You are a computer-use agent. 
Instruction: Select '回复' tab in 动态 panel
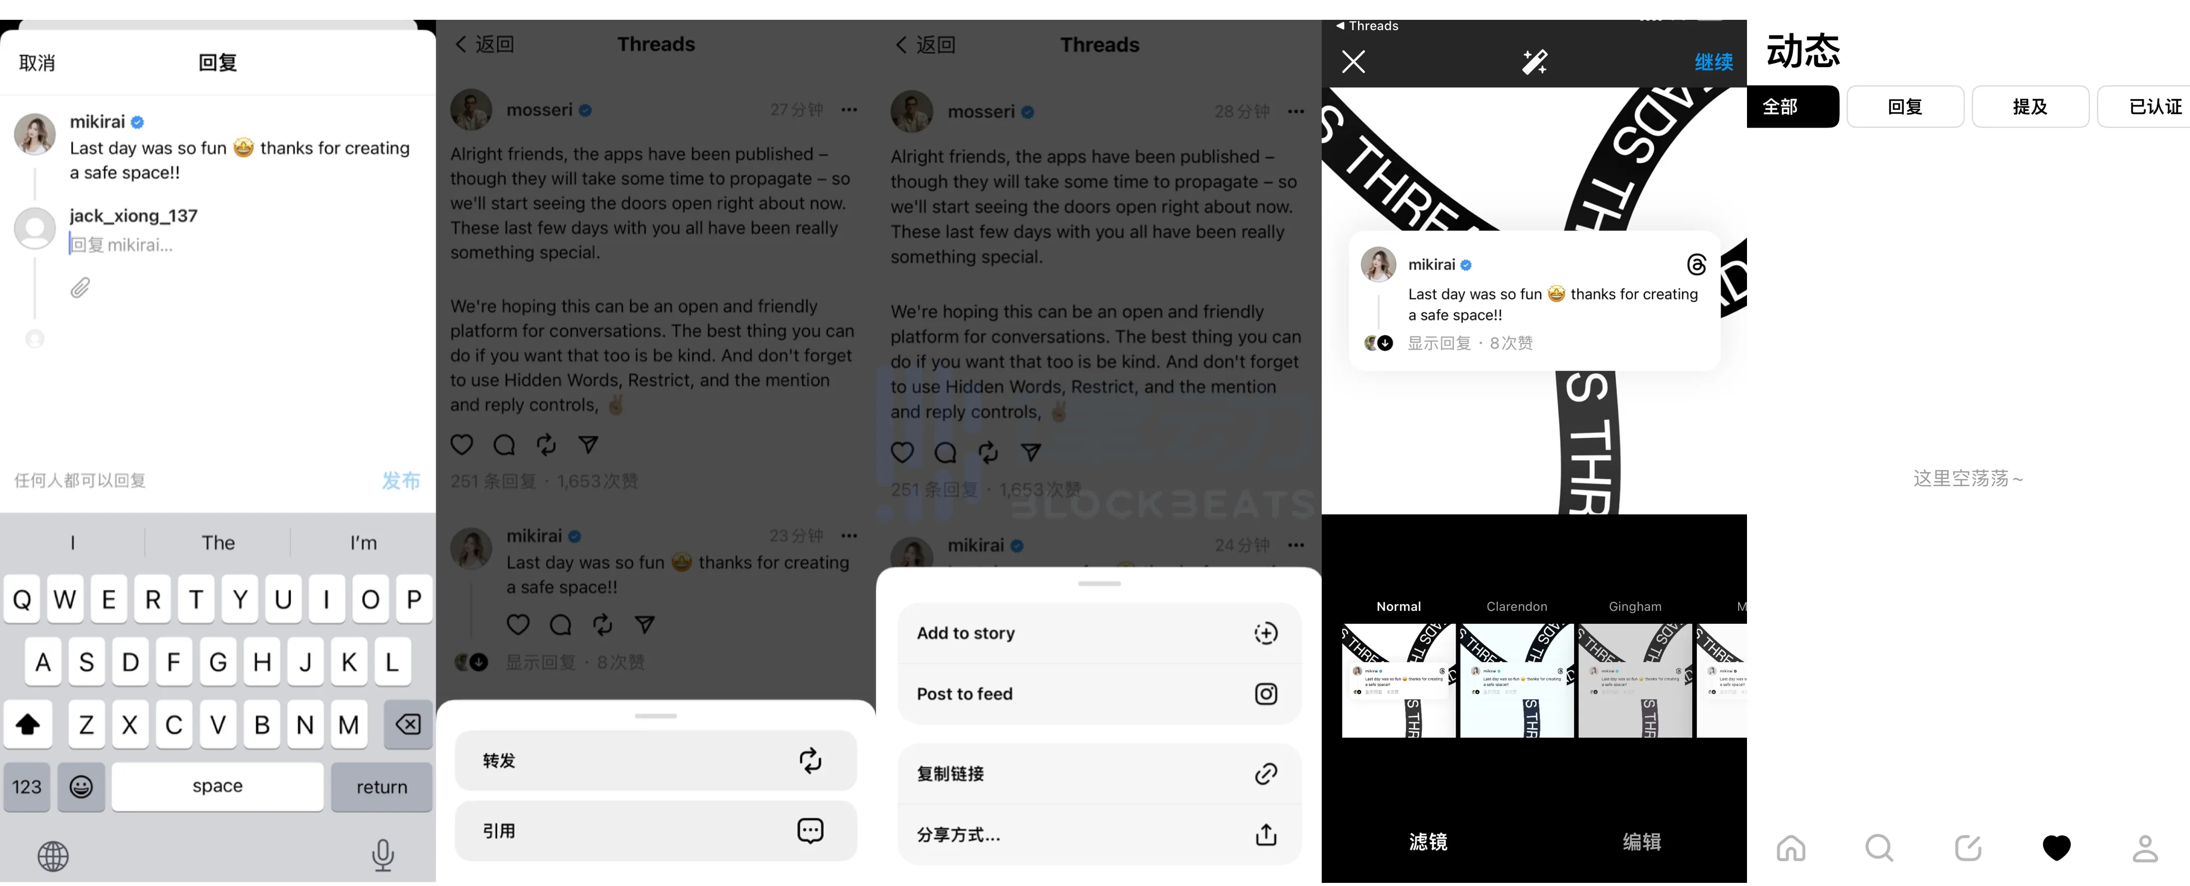1906,106
